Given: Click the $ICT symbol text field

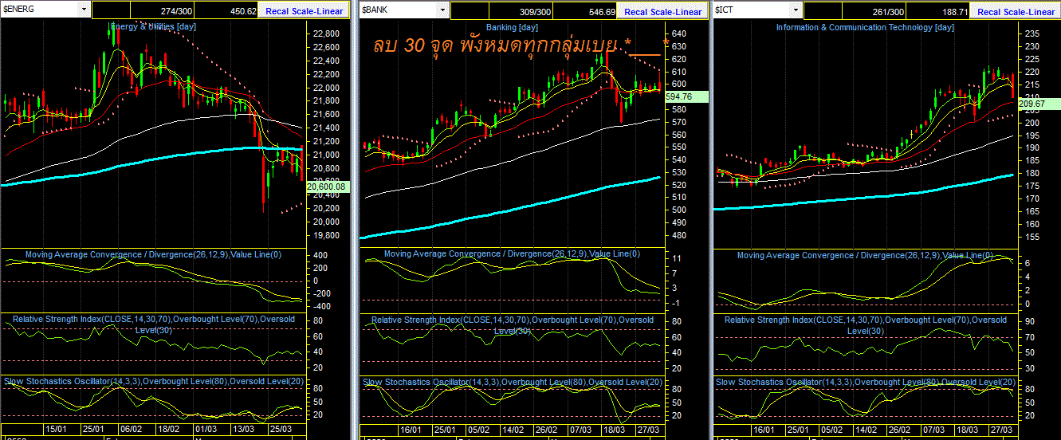Looking at the screenshot, I should 752,10.
